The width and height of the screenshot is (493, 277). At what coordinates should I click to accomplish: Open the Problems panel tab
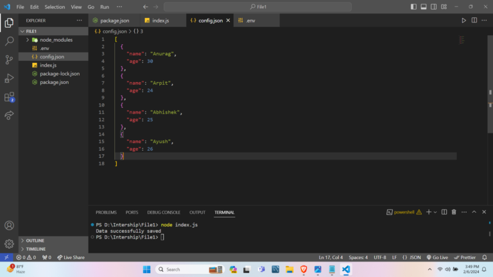(106, 212)
